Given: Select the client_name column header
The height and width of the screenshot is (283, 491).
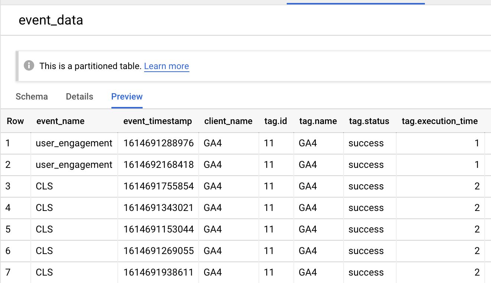Looking at the screenshot, I should (228, 121).
